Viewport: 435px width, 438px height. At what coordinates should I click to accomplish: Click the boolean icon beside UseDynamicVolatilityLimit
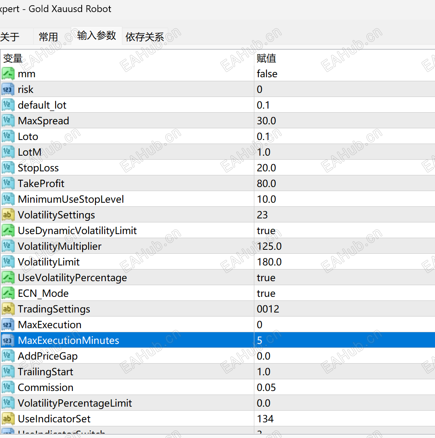(x=8, y=230)
